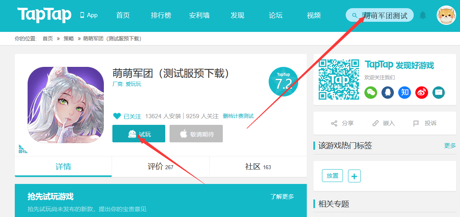The height and width of the screenshot is (217, 460).
Task: Open user avatar profile menu
Action: tap(446, 15)
